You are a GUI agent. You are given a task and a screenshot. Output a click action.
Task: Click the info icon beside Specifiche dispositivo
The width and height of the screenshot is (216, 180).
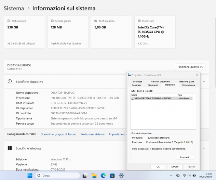point(10,81)
